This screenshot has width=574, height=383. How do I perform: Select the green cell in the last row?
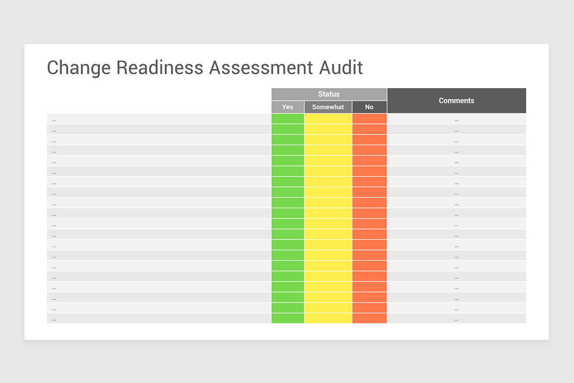click(287, 318)
